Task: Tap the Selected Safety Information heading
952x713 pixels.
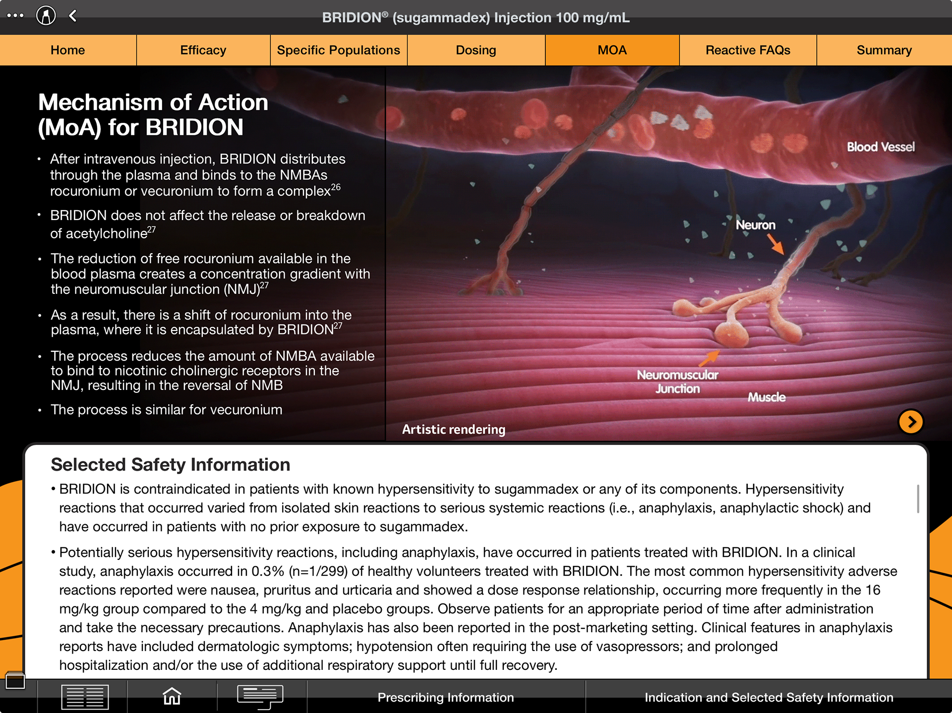Action: pyautogui.click(x=170, y=465)
